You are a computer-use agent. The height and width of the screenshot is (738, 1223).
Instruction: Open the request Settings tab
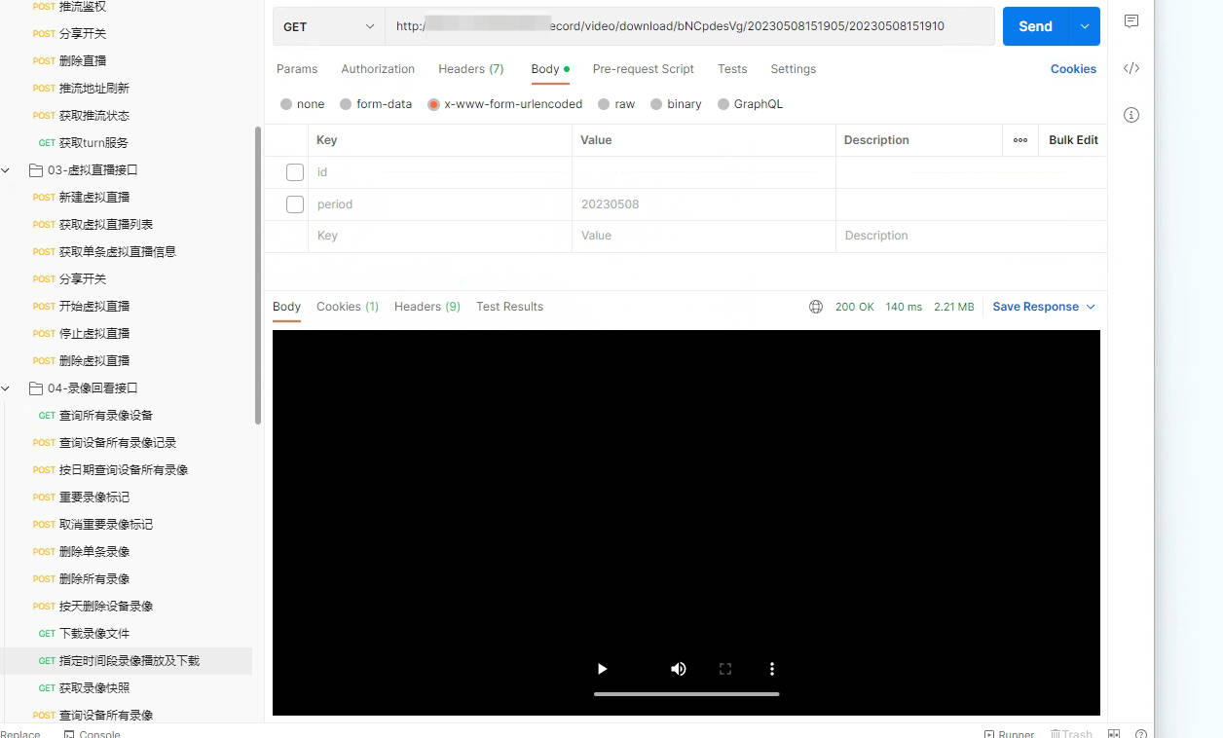coord(794,69)
